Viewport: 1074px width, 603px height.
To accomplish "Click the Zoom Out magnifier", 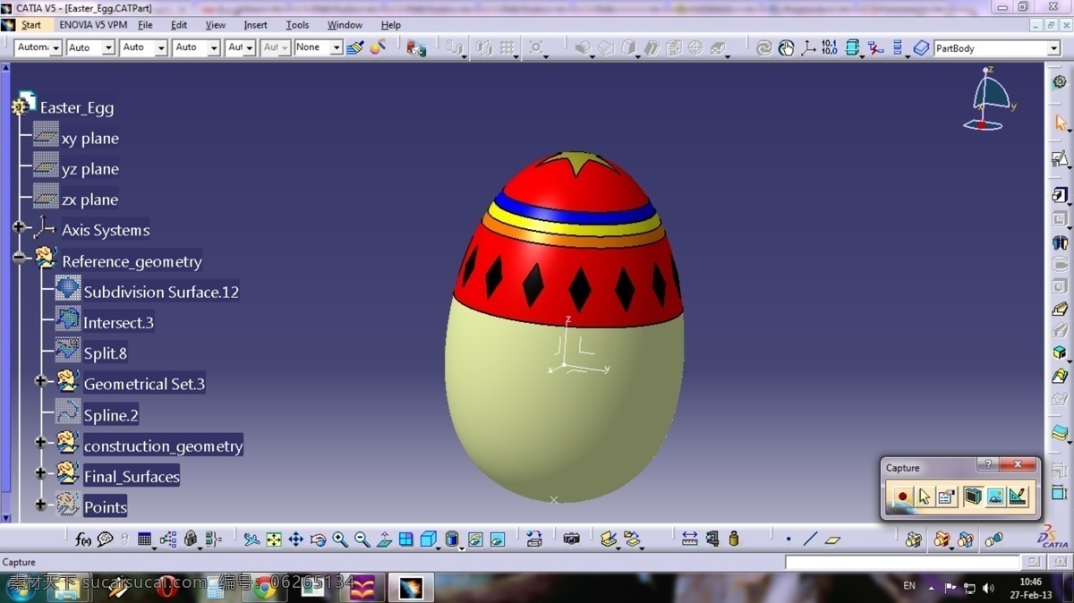I will (362, 539).
